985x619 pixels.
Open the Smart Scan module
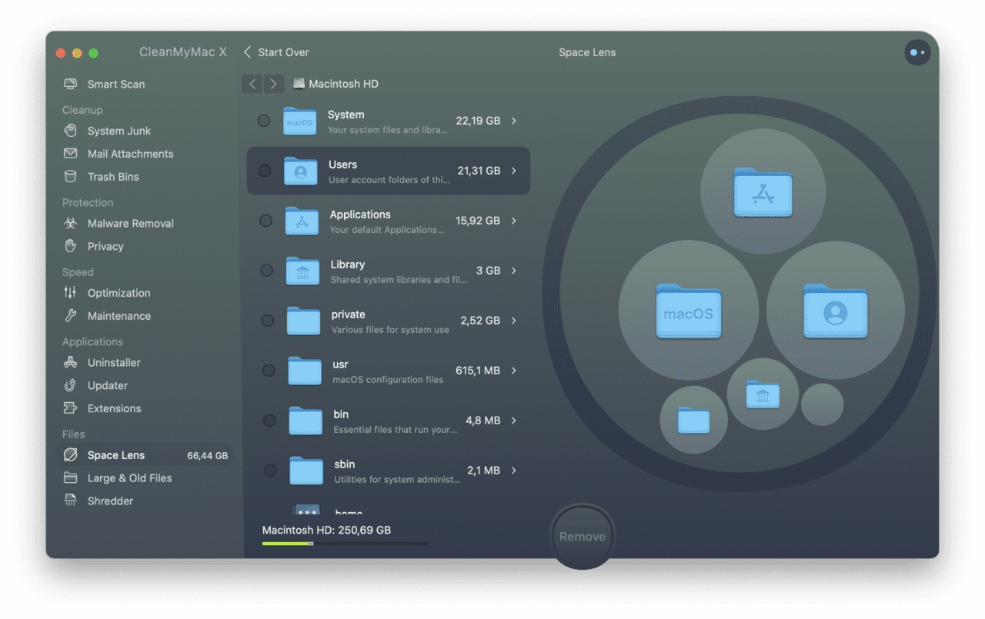tap(116, 84)
